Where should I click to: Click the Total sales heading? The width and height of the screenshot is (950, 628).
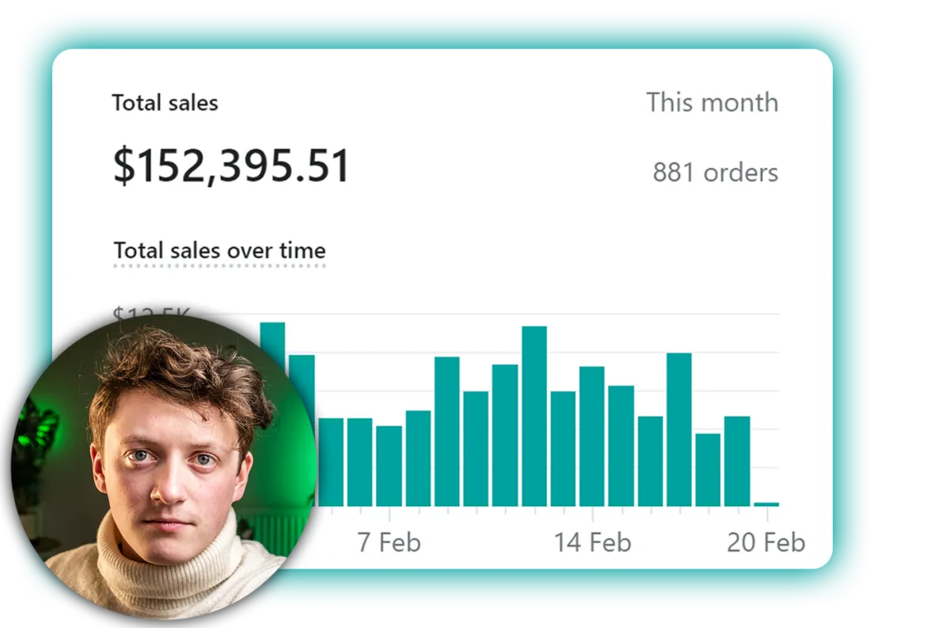pyautogui.click(x=165, y=103)
